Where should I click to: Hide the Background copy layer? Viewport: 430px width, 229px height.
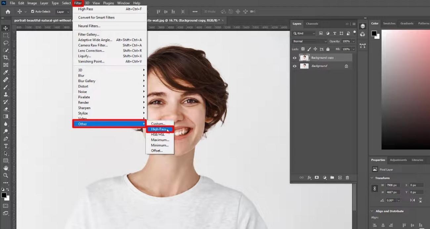coord(294,58)
